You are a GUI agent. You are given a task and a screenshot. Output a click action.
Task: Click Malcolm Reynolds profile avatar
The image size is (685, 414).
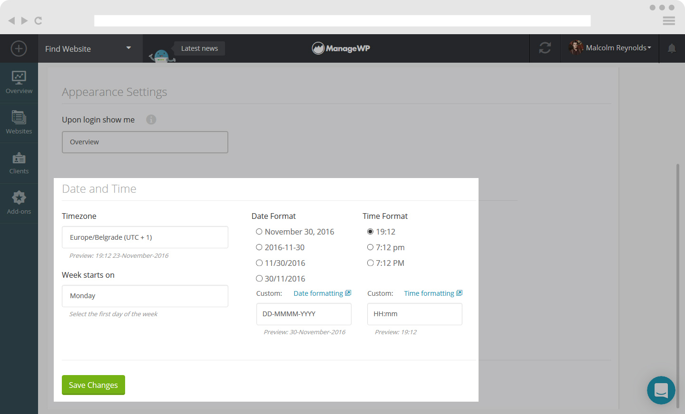click(x=576, y=47)
